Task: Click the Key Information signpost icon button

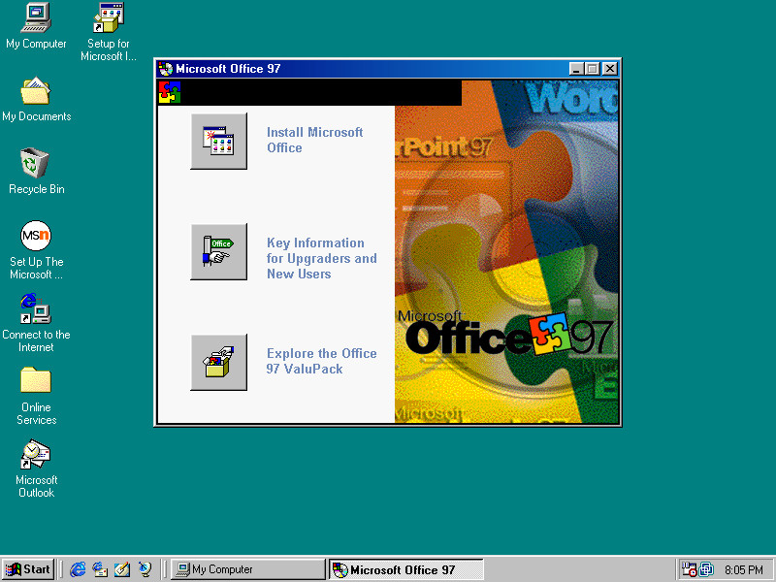Action: 219,252
